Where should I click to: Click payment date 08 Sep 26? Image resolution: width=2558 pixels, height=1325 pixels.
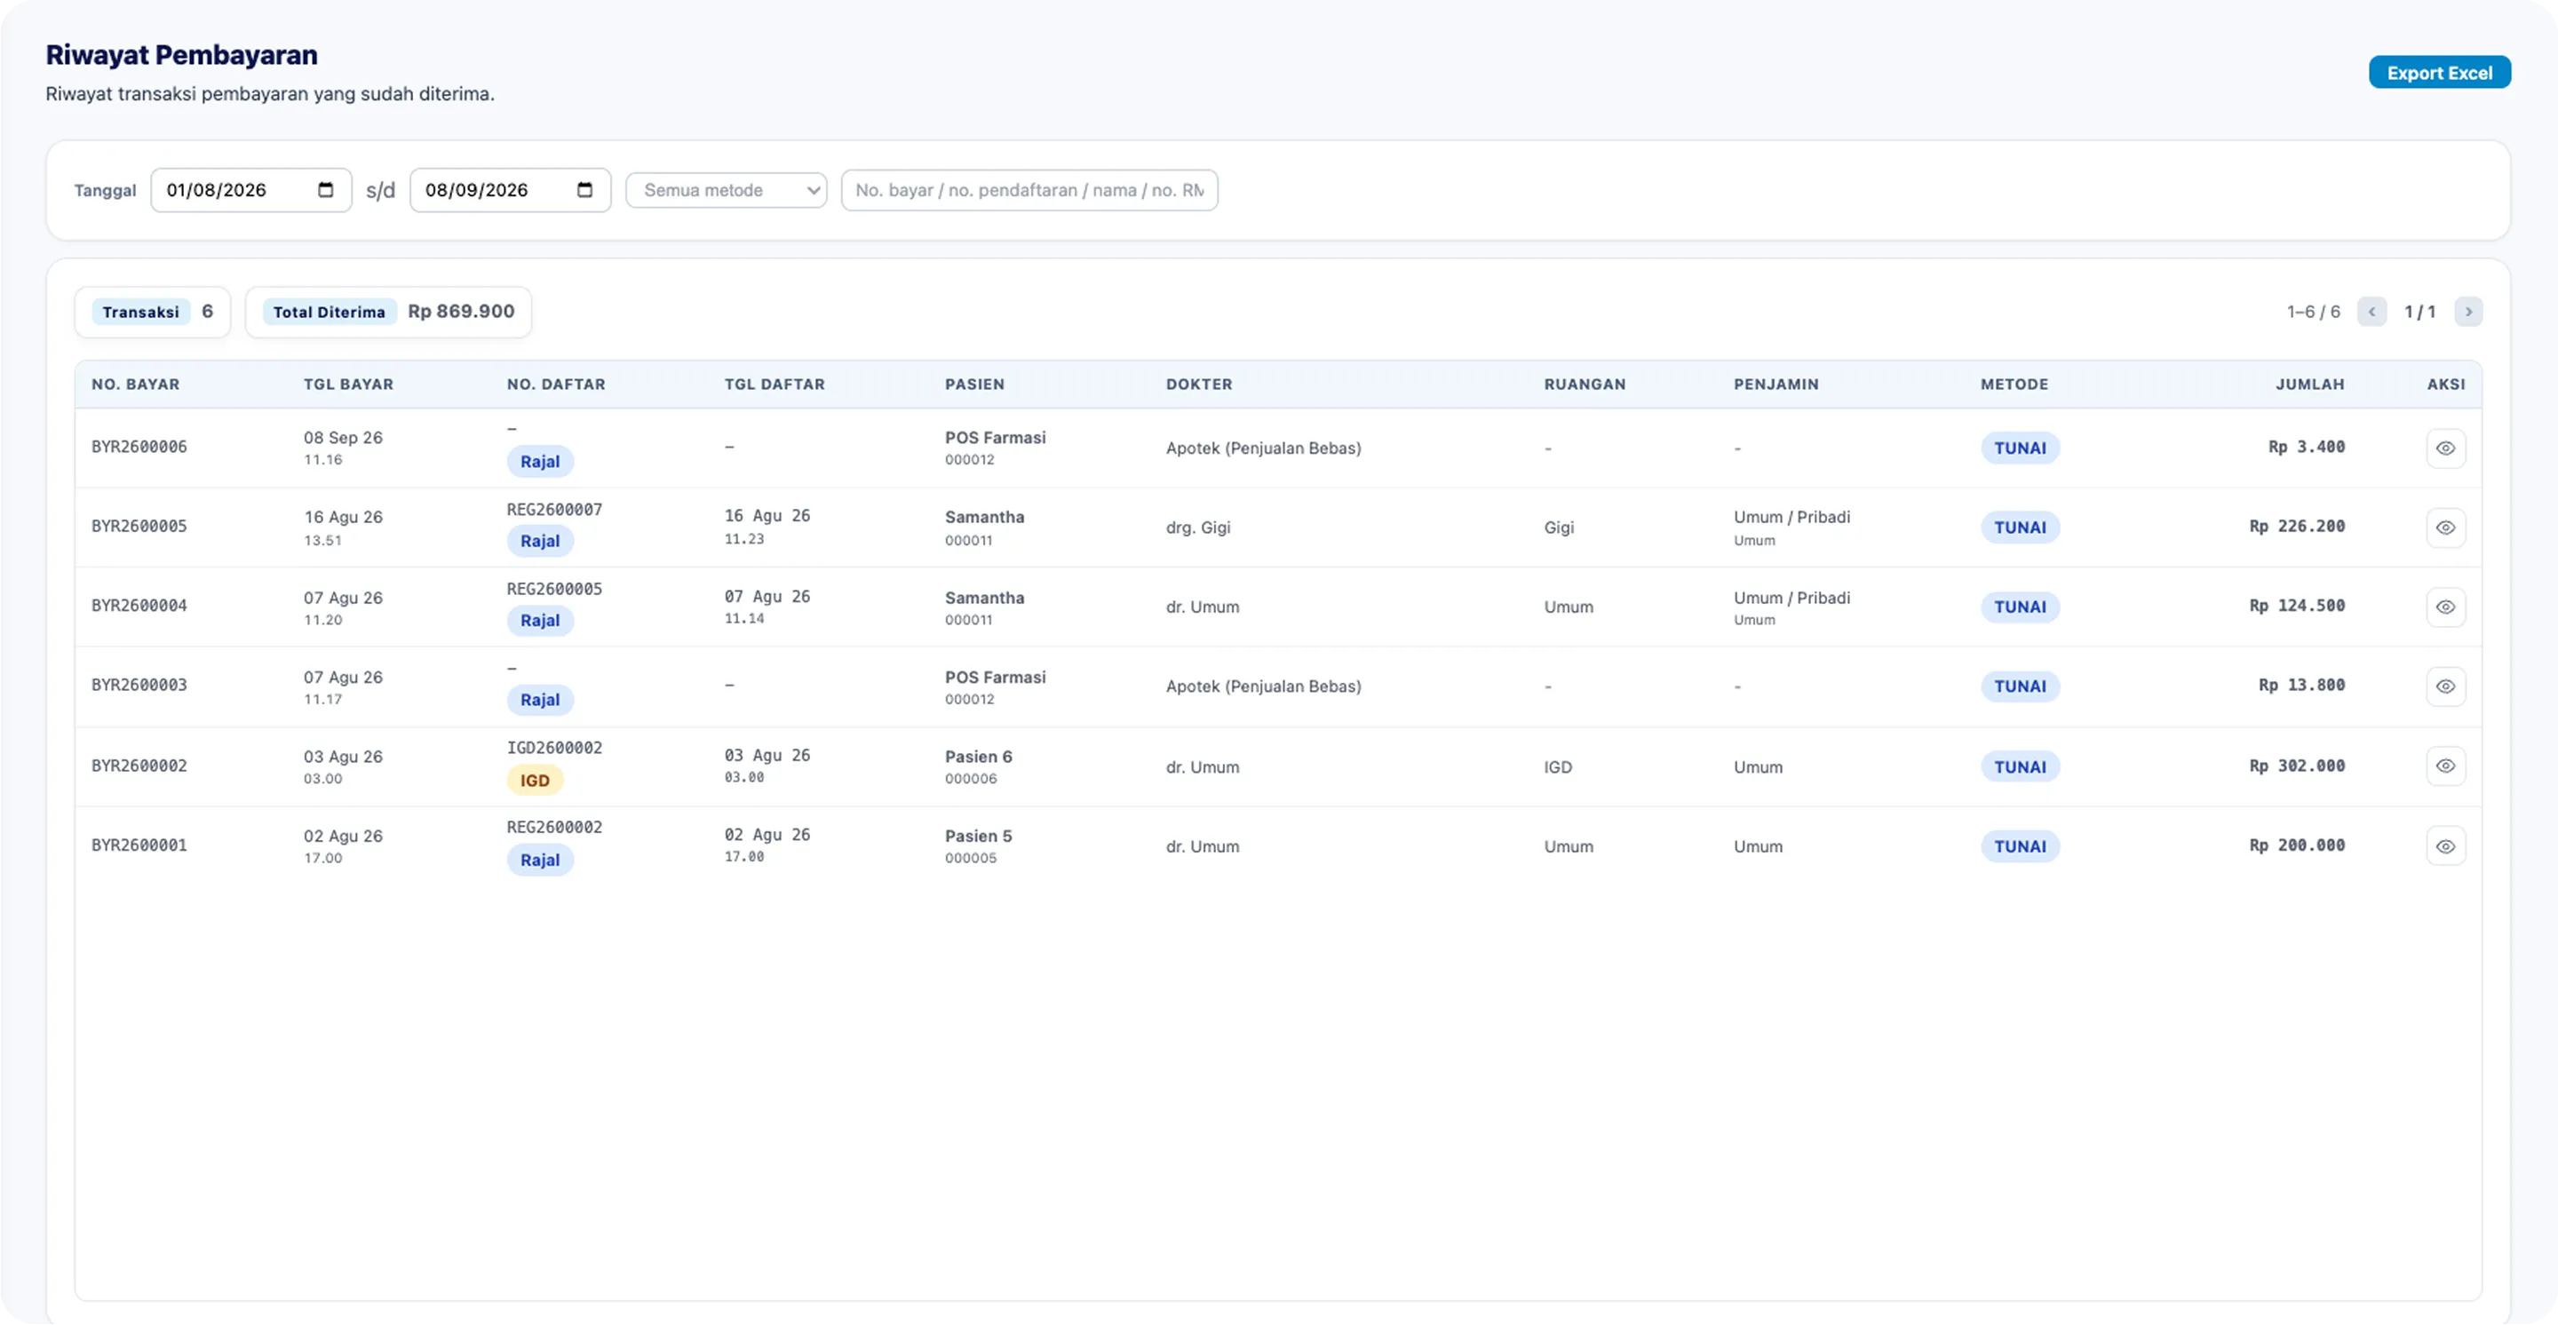[x=343, y=438]
